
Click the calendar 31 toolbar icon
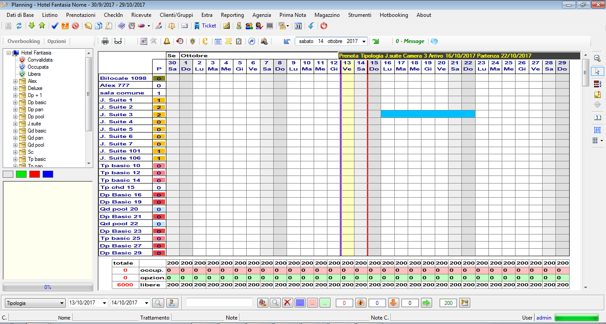(x=298, y=26)
